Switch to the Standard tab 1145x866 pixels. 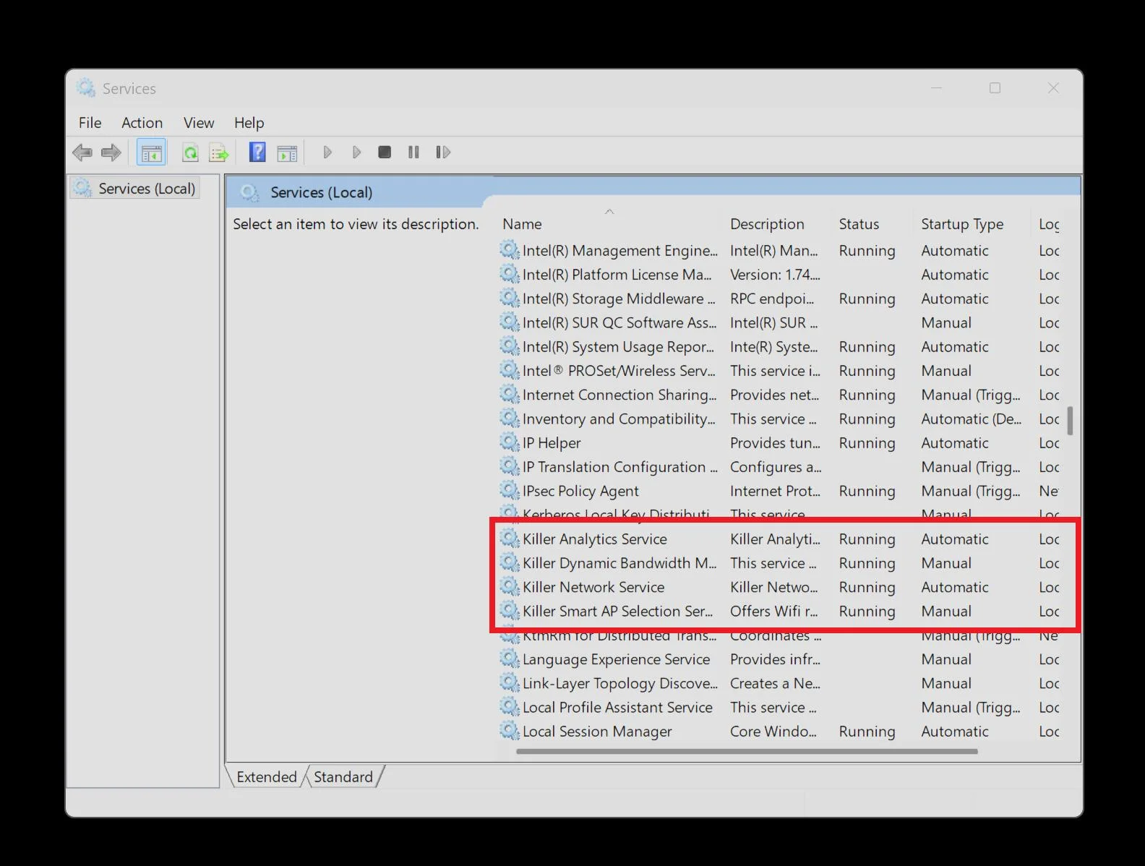343,776
